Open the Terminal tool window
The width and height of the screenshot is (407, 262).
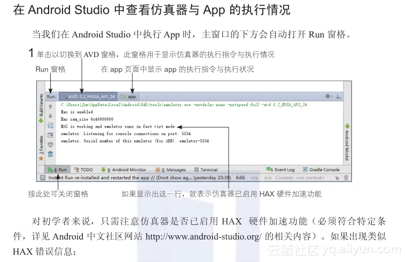[206, 170]
